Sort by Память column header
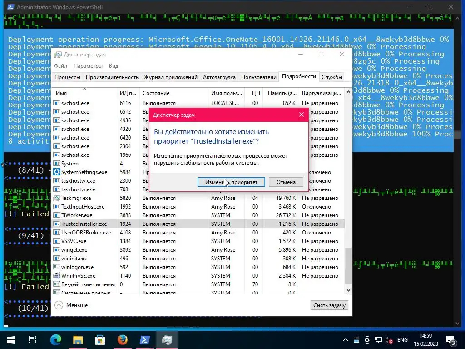The height and width of the screenshot is (349, 465). 281,93
